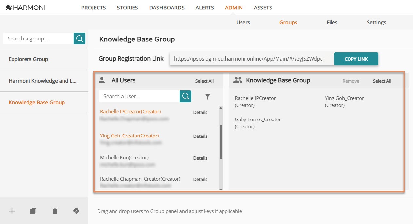Open the user filter funnel icon
The height and width of the screenshot is (224, 413).
208,96
